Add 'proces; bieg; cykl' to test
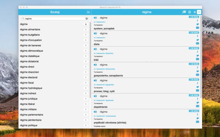This screenshot has width=220, height=137. 194,79
